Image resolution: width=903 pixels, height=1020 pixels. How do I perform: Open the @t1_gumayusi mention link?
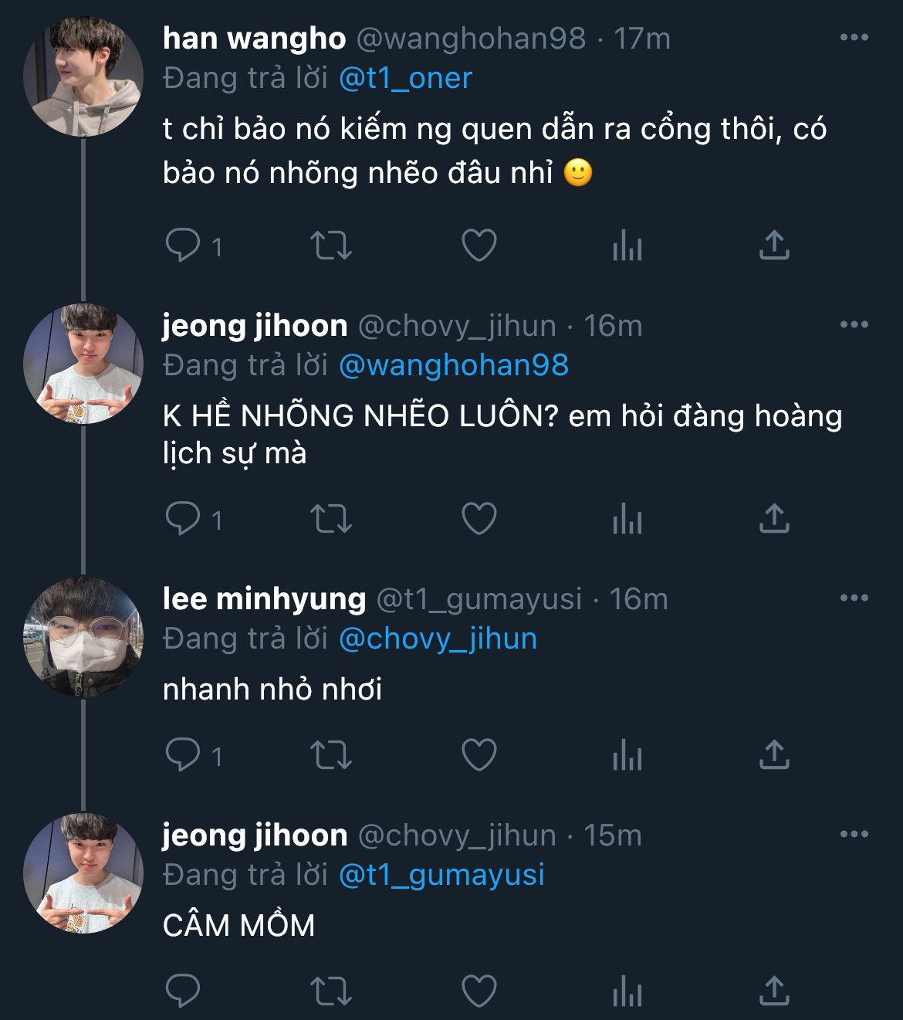click(441, 875)
